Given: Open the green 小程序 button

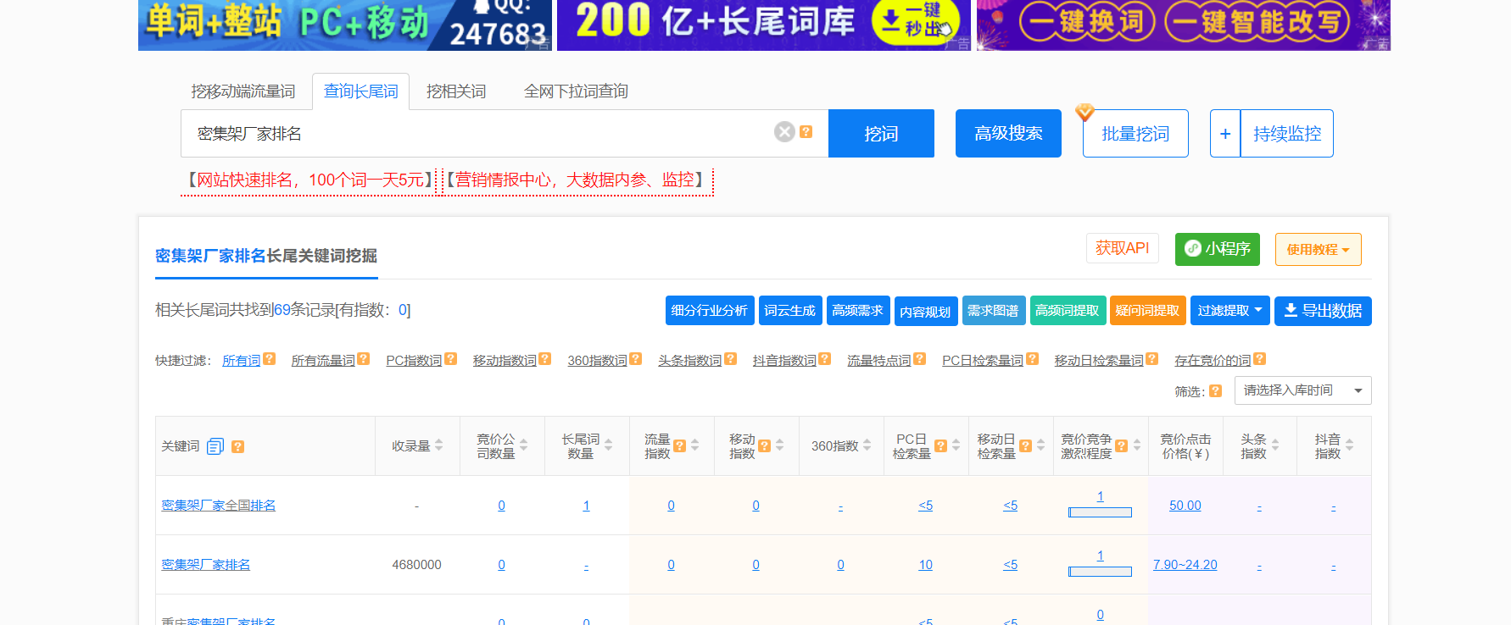Looking at the screenshot, I should tap(1217, 249).
